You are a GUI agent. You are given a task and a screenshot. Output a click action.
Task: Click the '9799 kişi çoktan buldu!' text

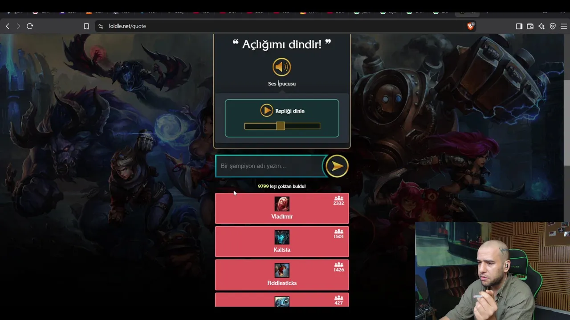[282, 186]
